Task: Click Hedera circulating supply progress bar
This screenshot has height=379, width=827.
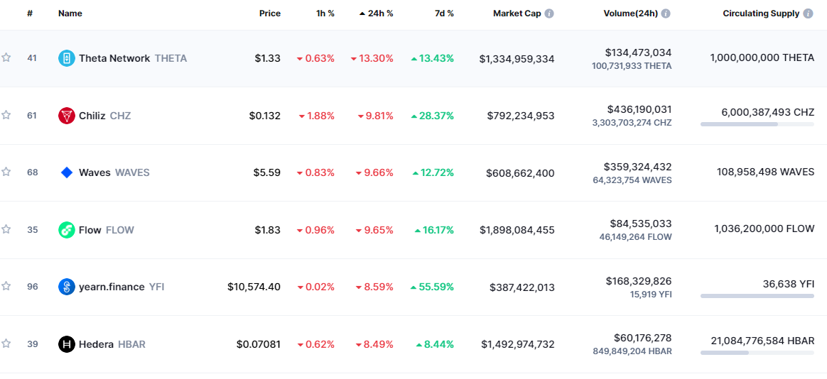Action: 757,353
